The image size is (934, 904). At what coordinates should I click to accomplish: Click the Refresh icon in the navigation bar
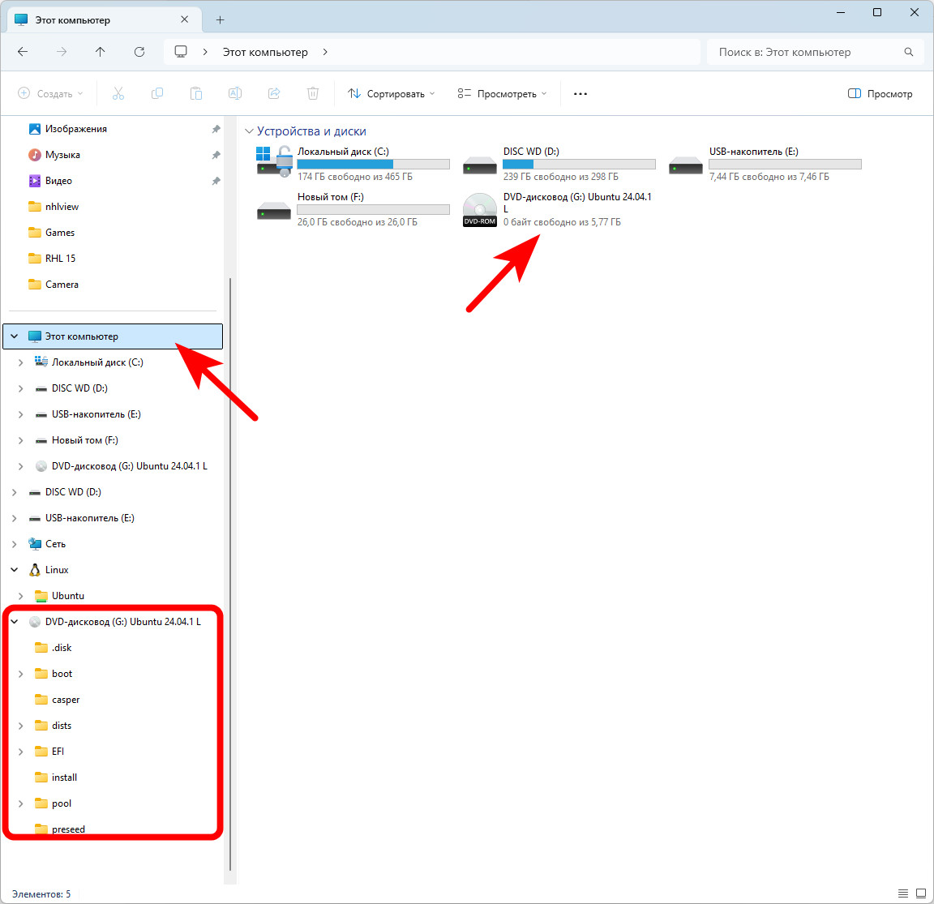pyautogui.click(x=139, y=51)
